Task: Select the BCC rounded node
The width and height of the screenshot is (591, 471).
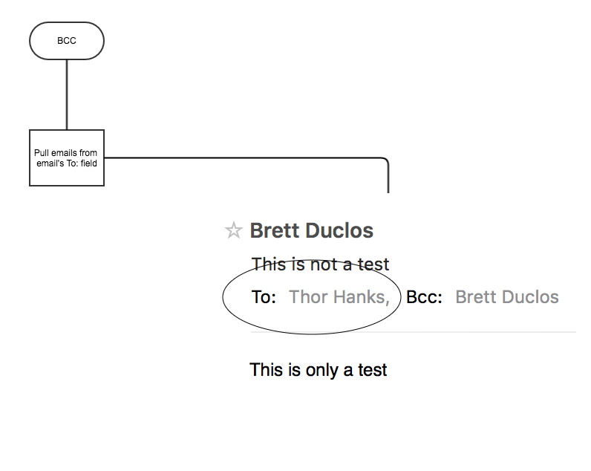Action: 67,41
